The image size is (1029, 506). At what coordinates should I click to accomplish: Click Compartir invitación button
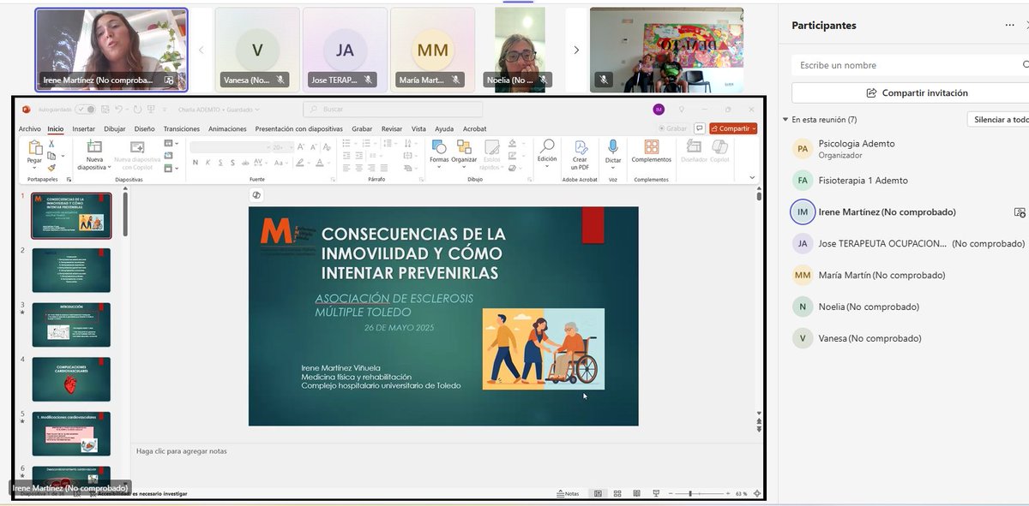917,92
